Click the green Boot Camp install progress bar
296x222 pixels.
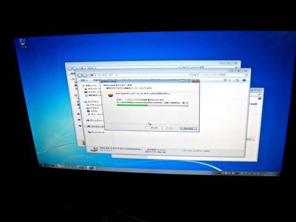(153, 105)
